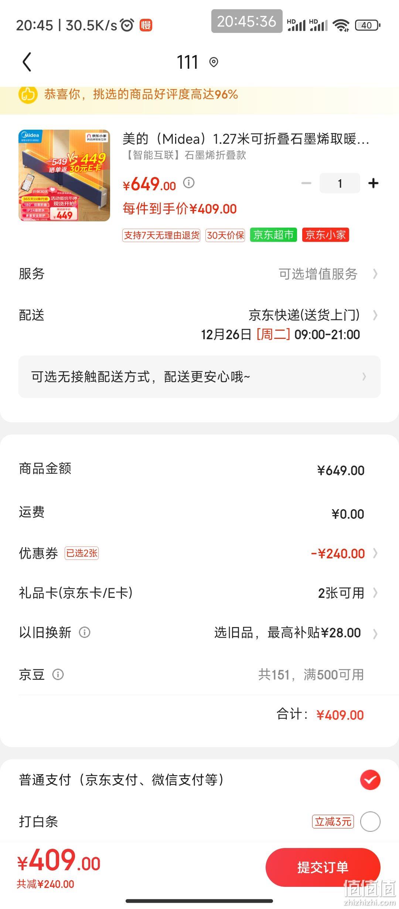
Task: Select the 打白条 payment radio button
Action: coord(370,821)
